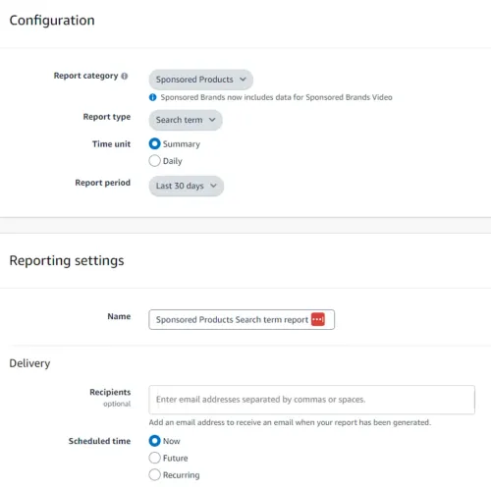Open the Last 30 days report period dropdown
The height and width of the screenshot is (491, 491).
point(187,186)
